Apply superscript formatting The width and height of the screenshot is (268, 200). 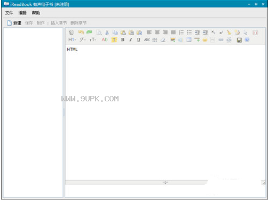pos(221,33)
